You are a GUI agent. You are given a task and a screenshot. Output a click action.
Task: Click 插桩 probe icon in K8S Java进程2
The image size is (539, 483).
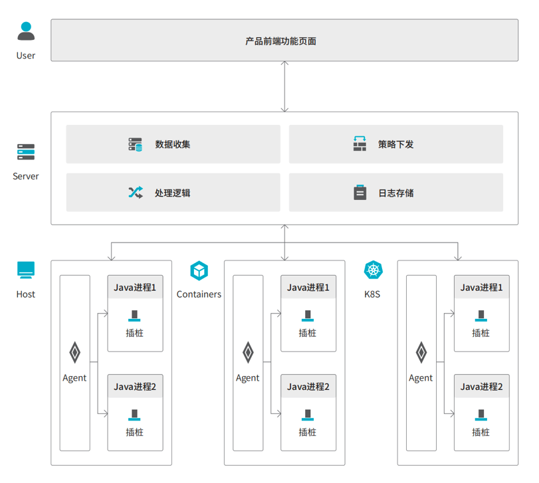click(481, 415)
